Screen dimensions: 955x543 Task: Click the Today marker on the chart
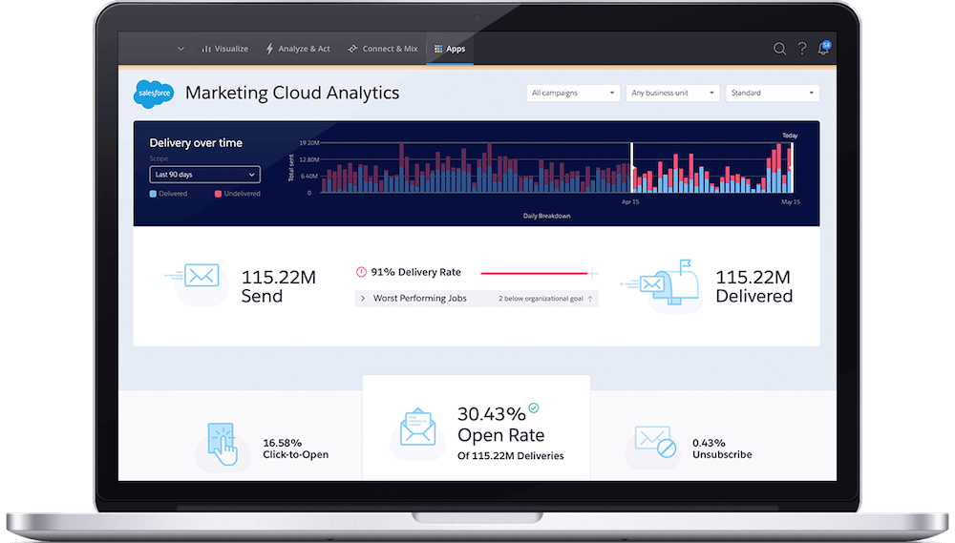tap(789, 136)
